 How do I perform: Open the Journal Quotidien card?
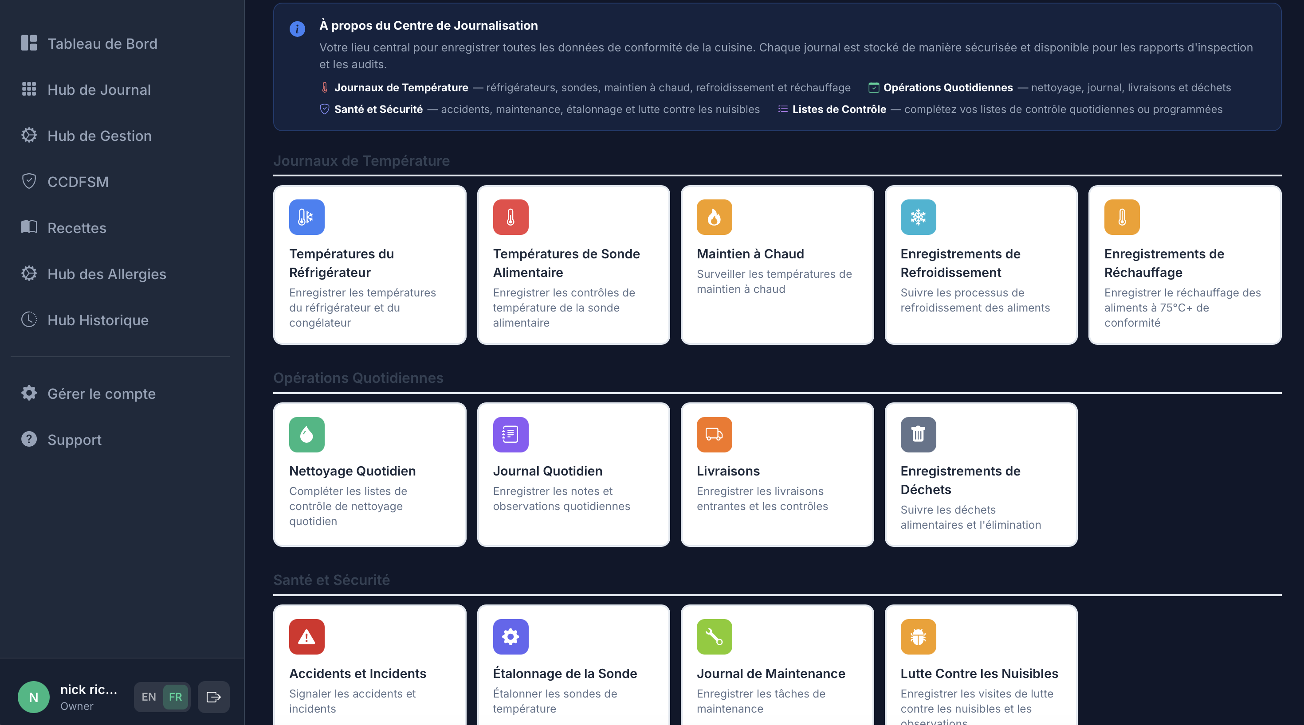[573, 474]
